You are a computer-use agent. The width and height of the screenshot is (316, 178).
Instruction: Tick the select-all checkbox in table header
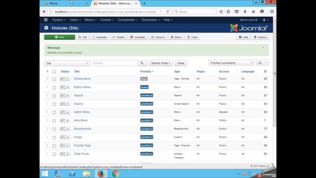(x=54, y=72)
